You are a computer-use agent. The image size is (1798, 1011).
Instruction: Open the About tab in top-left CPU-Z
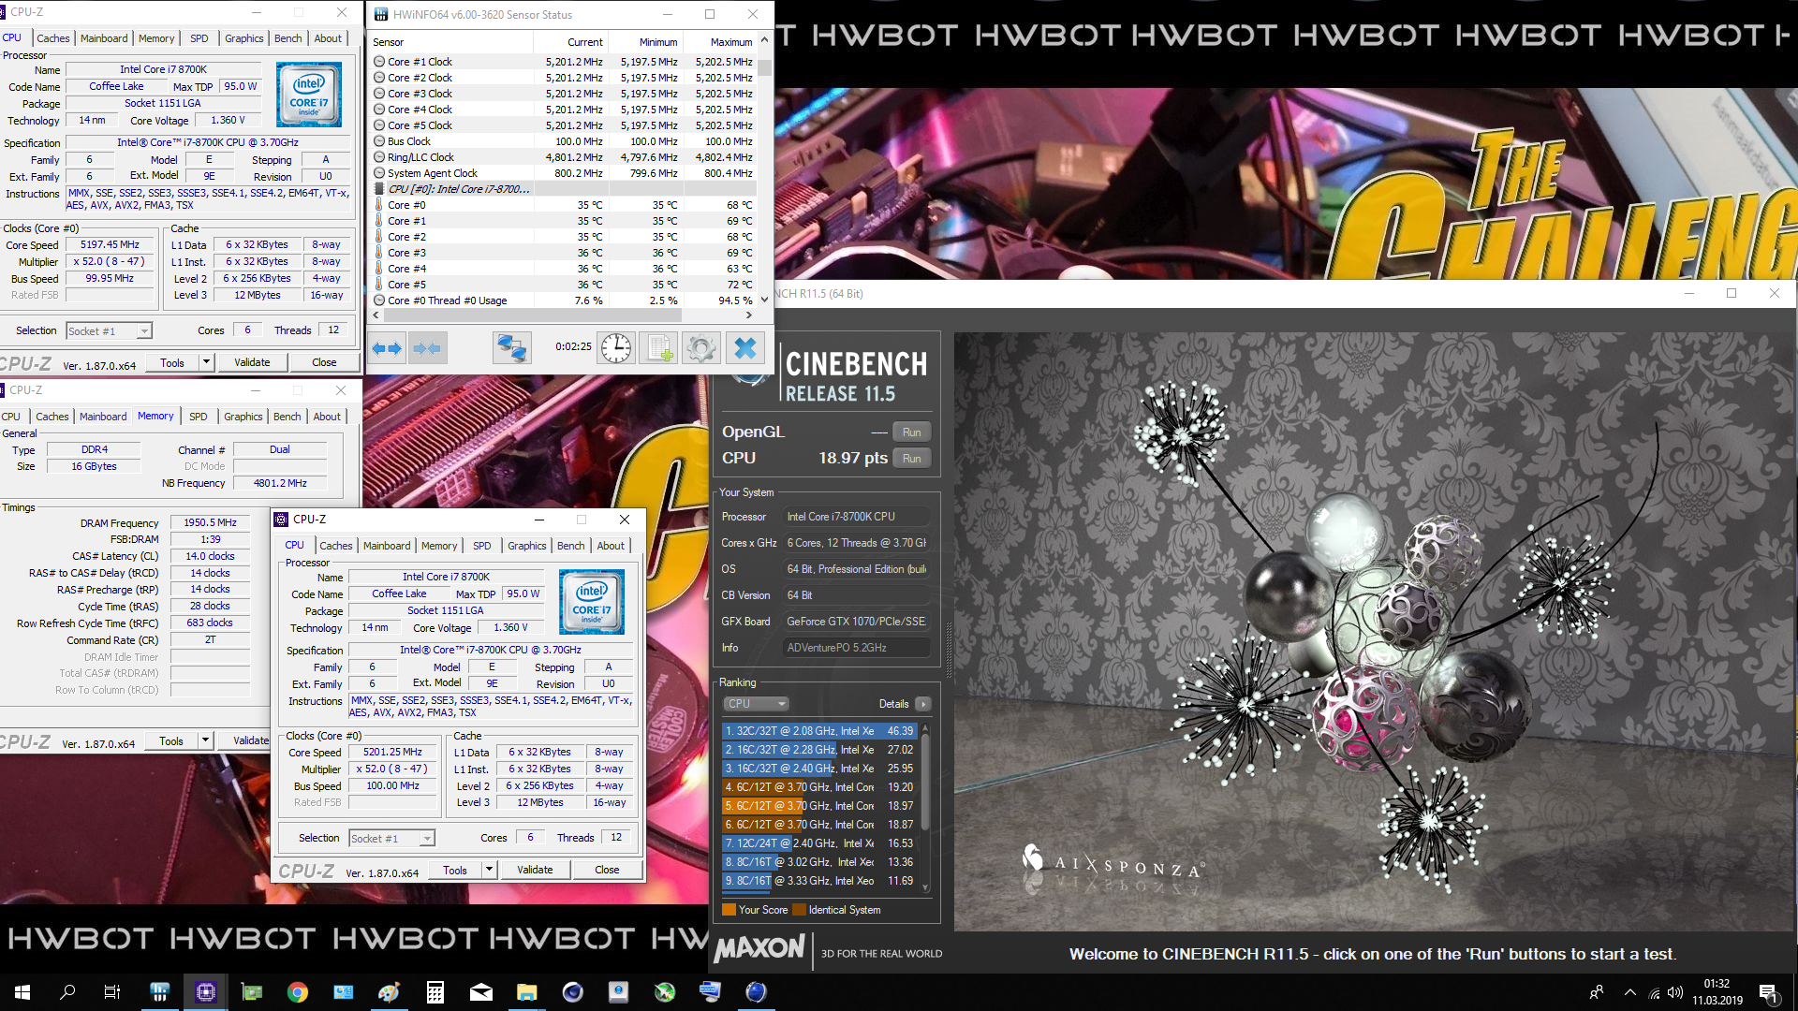click(x=328, y=38)
